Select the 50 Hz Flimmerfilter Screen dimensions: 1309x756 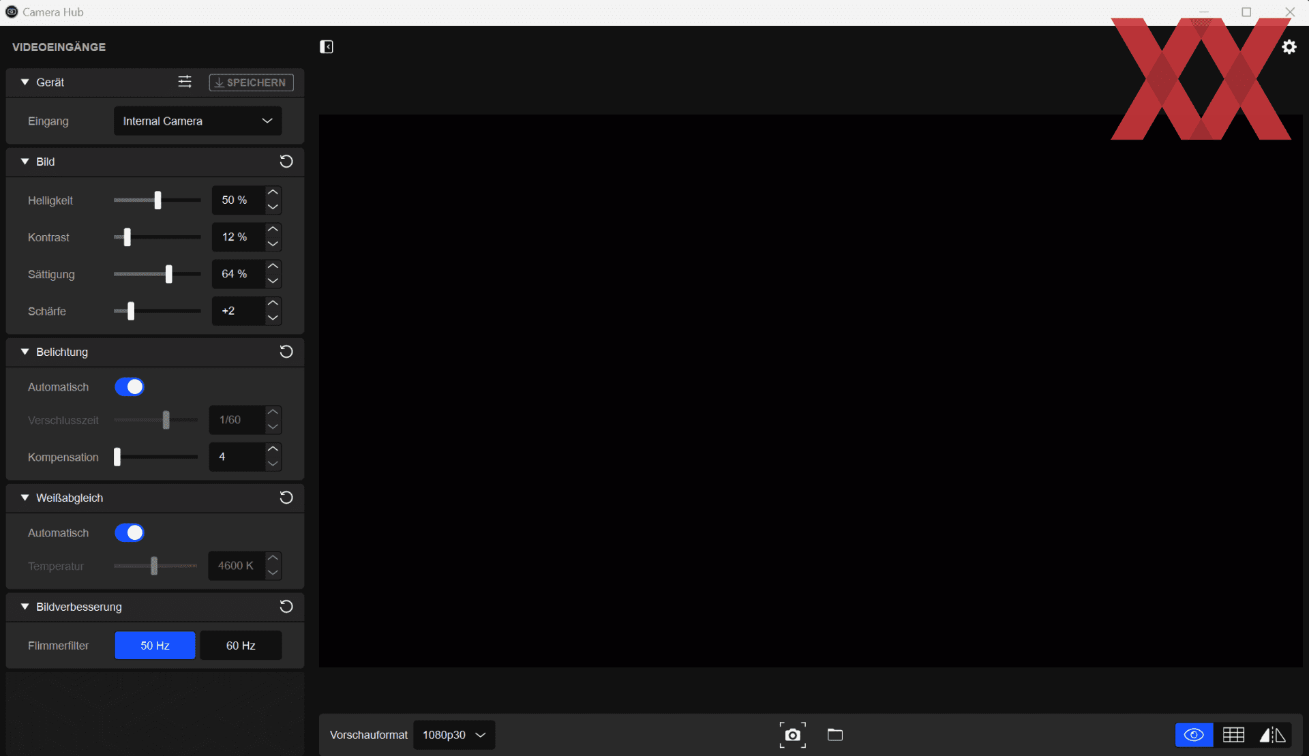[155, 645]
